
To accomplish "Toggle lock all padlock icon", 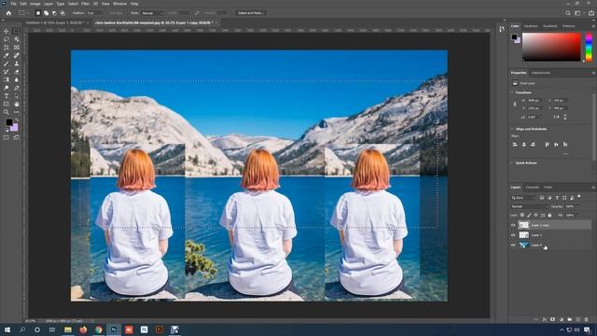I will [549, 216].
